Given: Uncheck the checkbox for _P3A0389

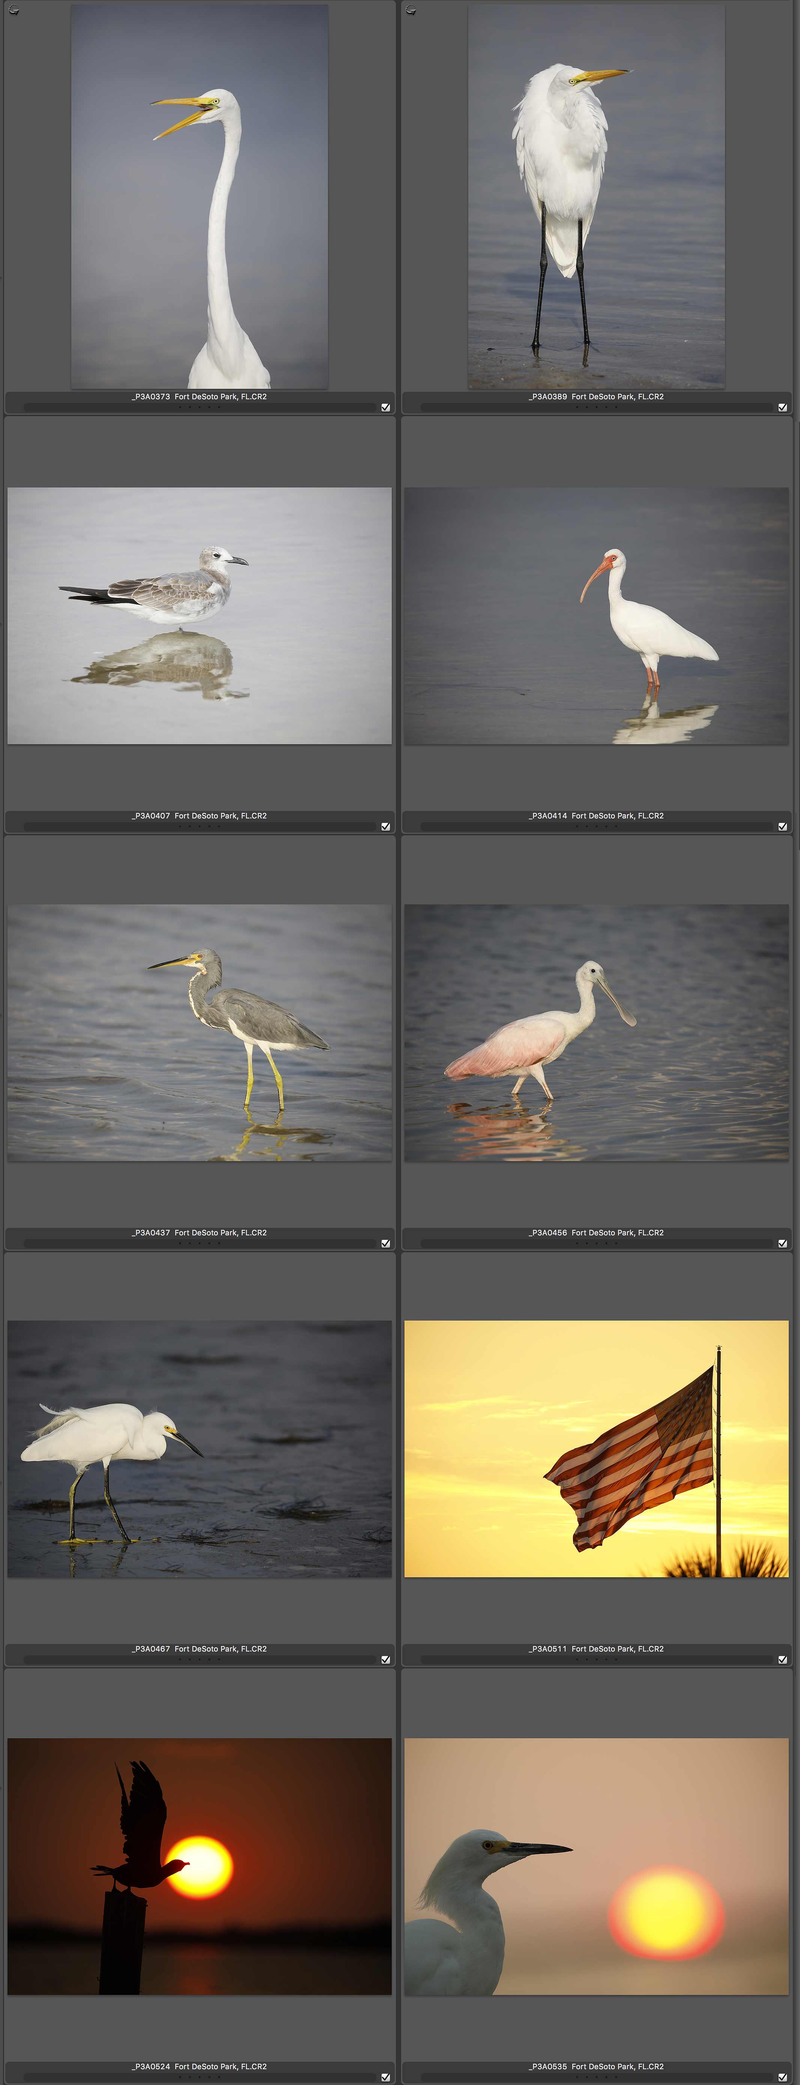Looking at the screenshot, I should (782, 407).
